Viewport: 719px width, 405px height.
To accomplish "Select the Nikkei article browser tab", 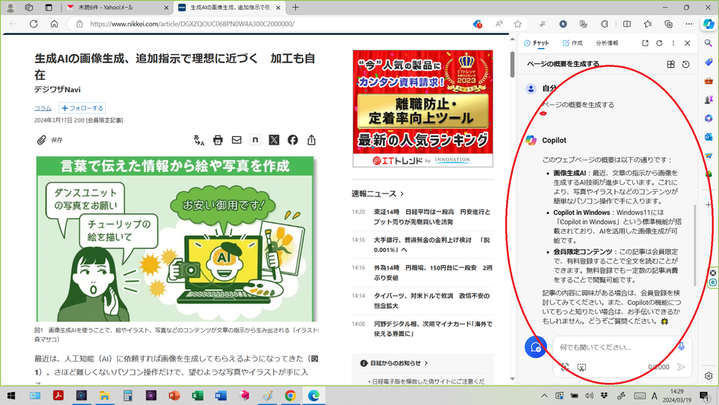I will 228,8.
